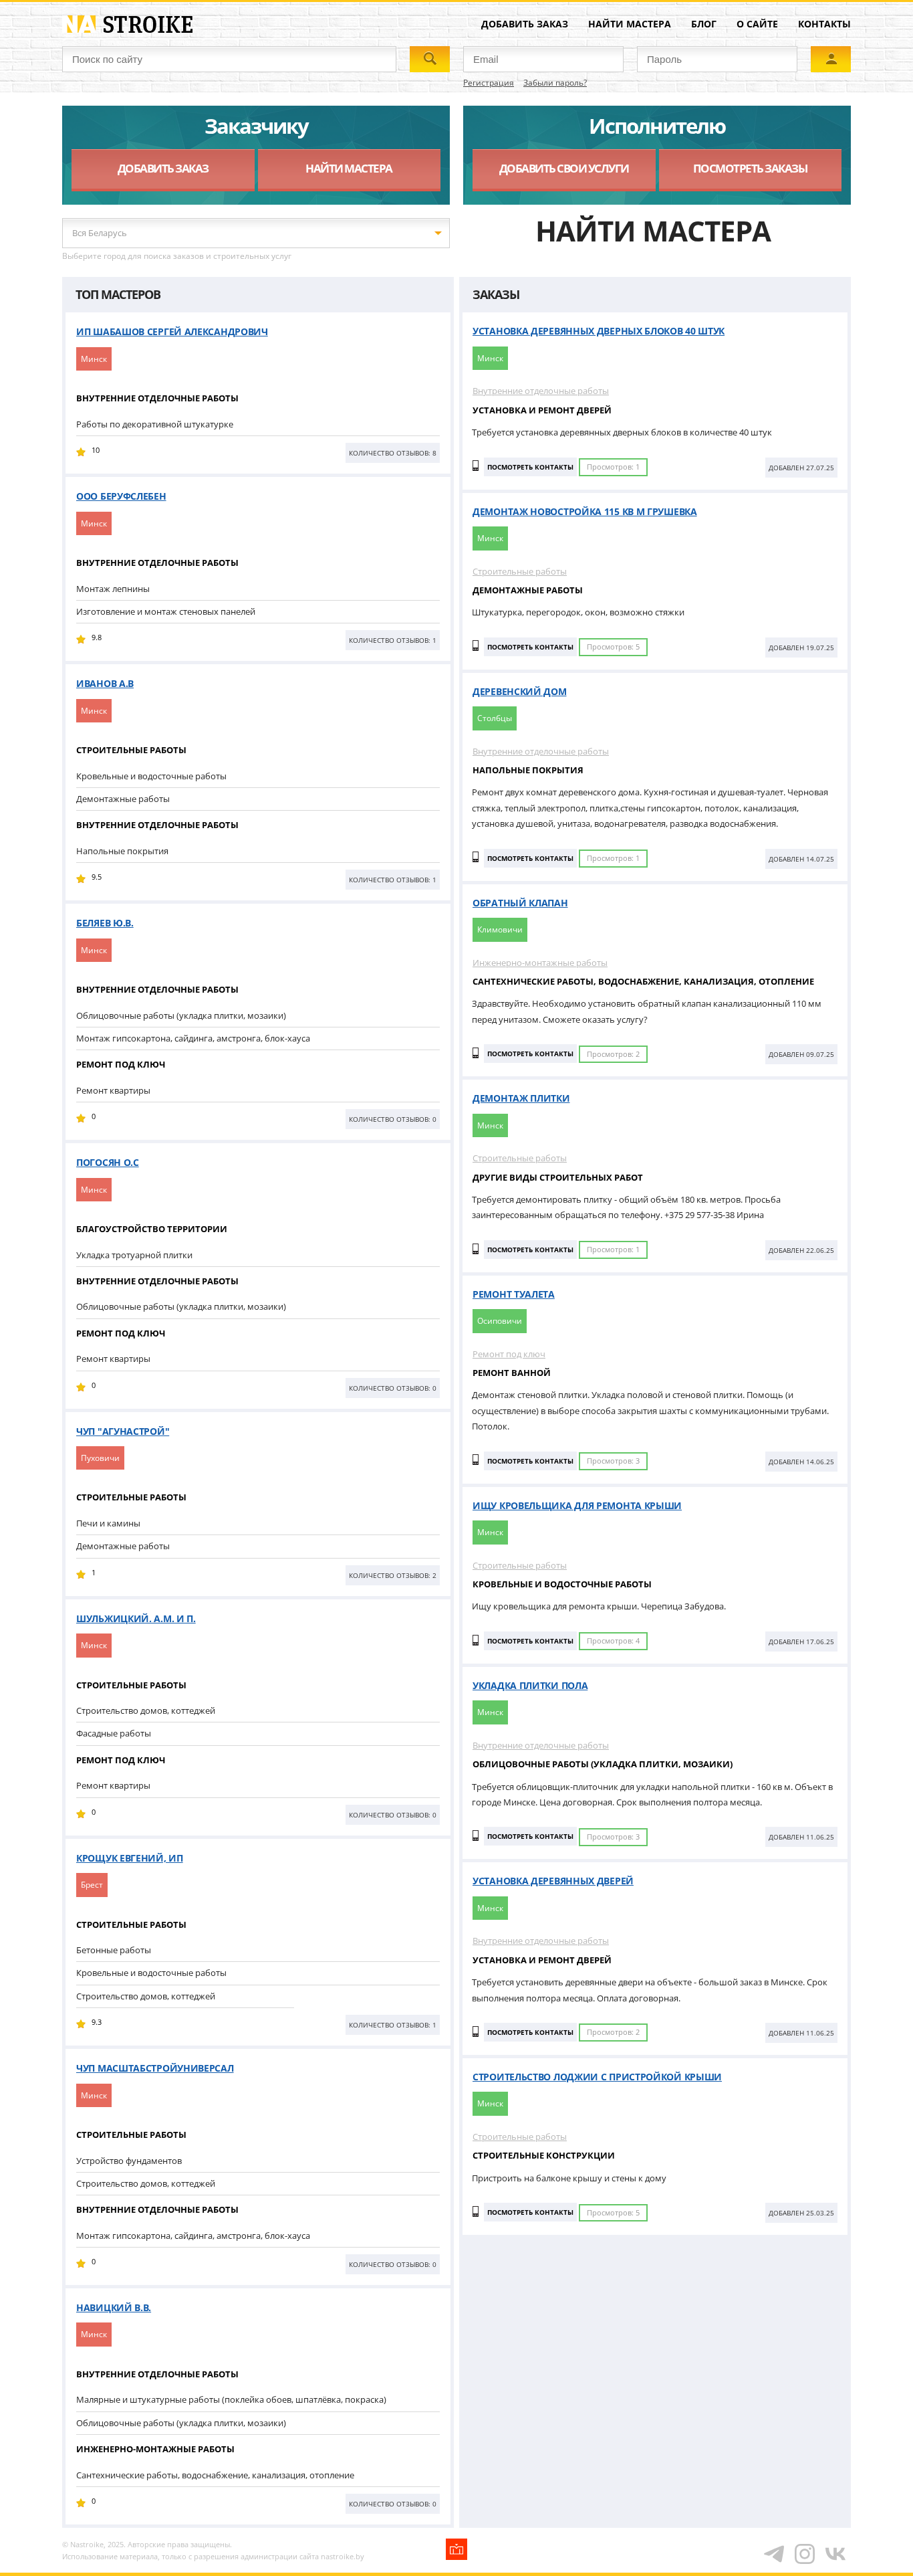Viewport: 913px width, 2576px height.
Task: Click Просмотров: 5 in Демонтаж новостройка order
Action: pyautogui.click(x=614, y=647)
